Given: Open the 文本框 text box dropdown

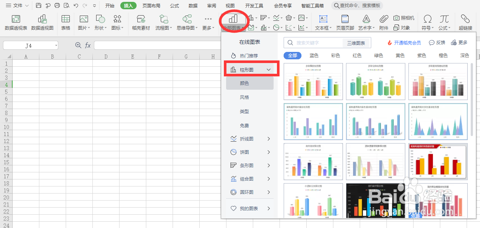Looking at the screenshot, I should click(323, 28).
